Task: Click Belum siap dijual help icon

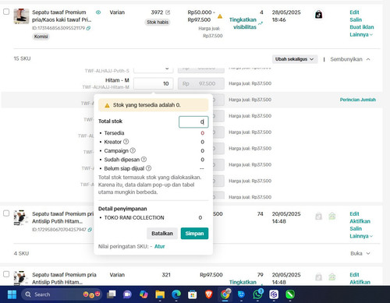Action: (148, 168)
